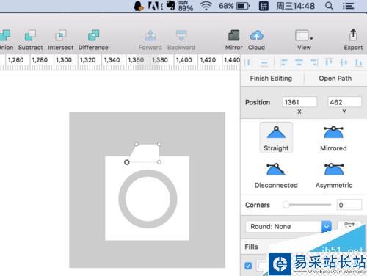
Task: Select the top-right anchor point of the camera bump
Action: [x=159, y=145]
